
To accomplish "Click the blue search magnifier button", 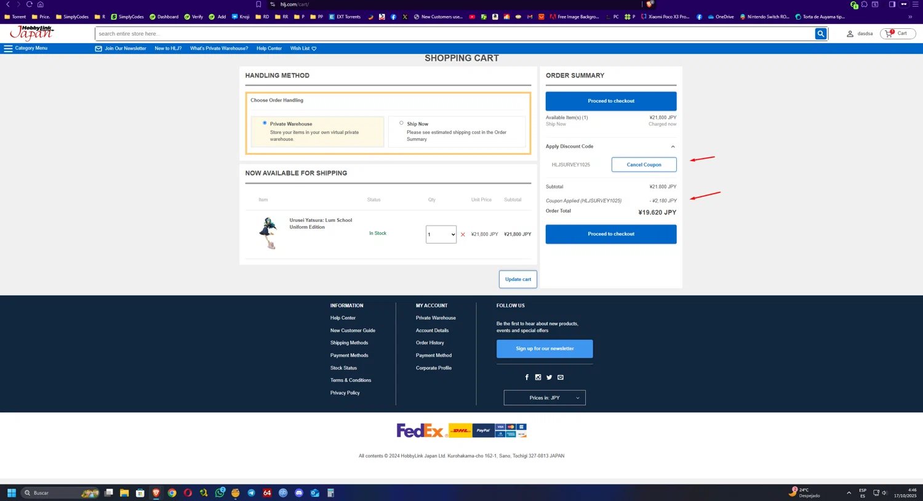I will (x=820, y=34).
